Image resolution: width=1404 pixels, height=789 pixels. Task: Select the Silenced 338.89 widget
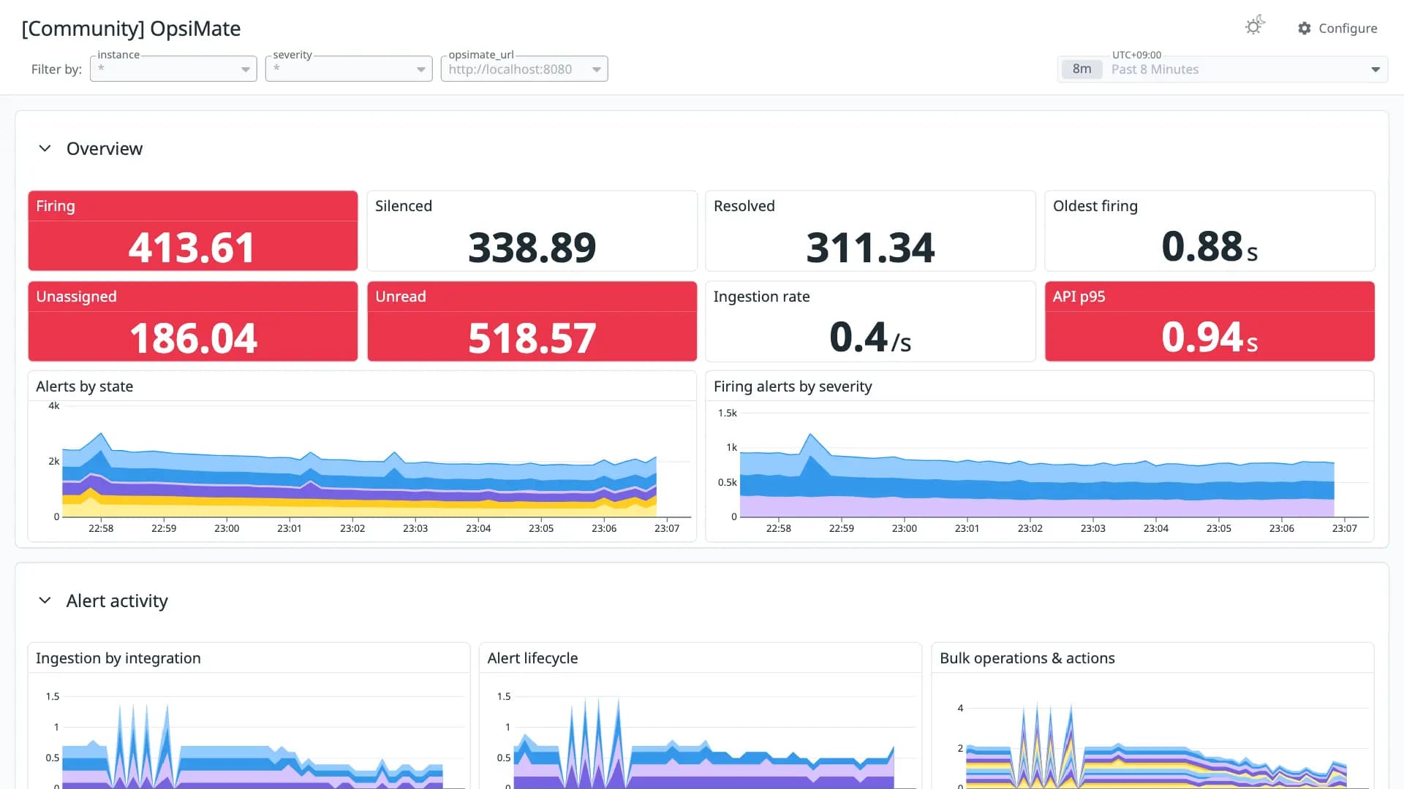click(x=532, y=231)
